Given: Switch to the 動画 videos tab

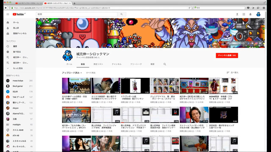Looking at the screenshot, I should point(83,64).
